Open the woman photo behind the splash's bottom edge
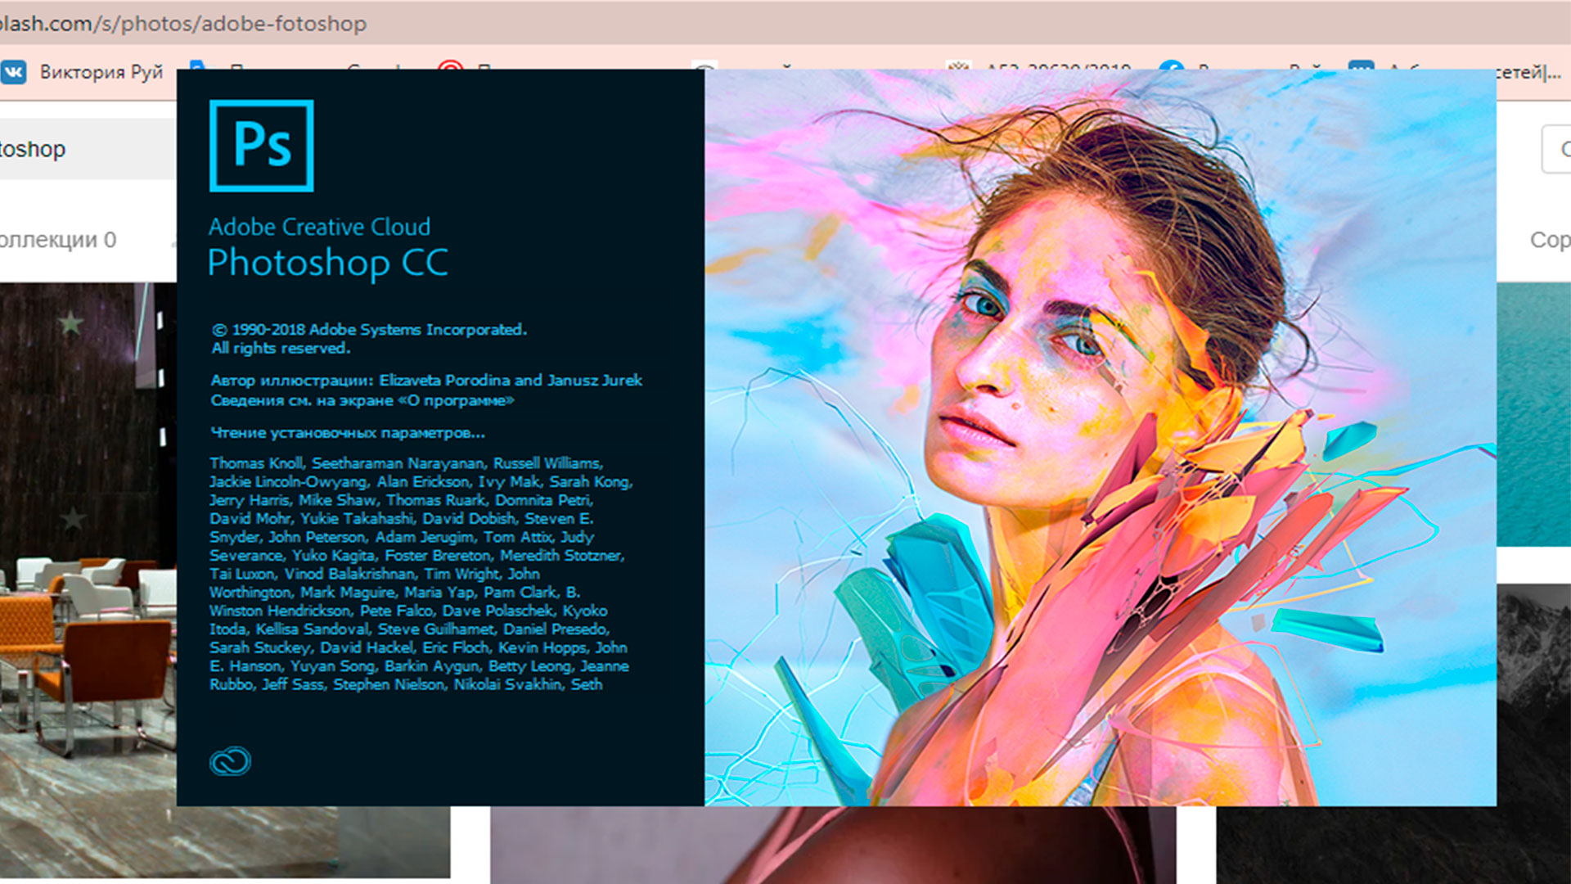Viewport: 1571px width, 884px height. click(833, 845)
